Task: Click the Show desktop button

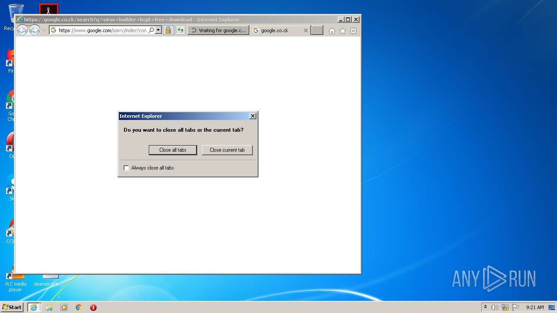Action: click(x=552, y=307)
